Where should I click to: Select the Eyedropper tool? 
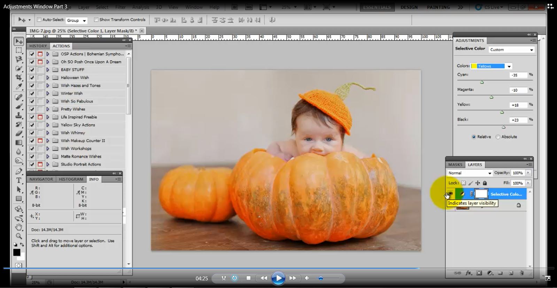point(19,86)
